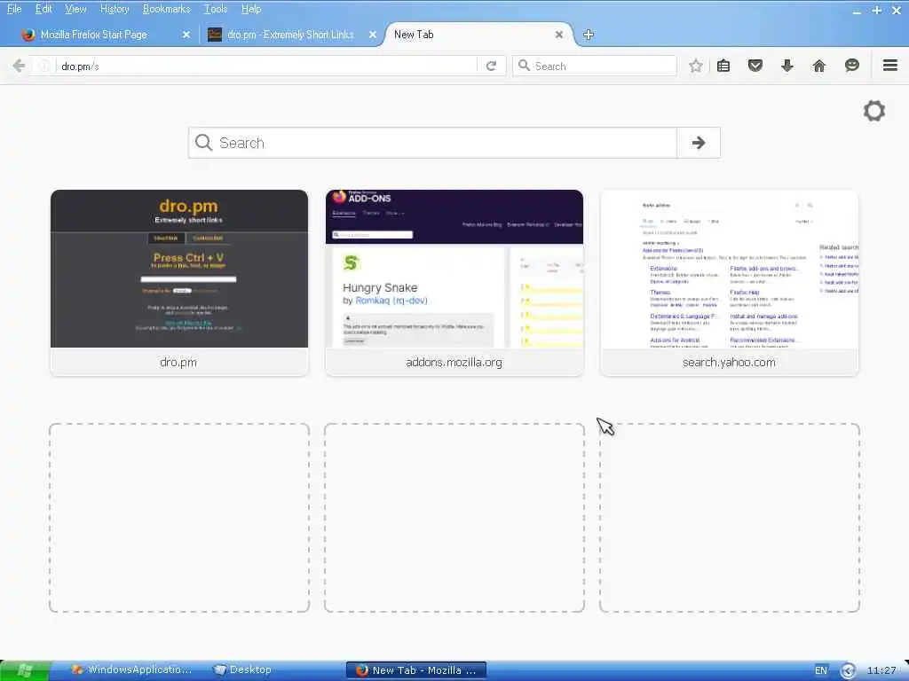Open the History menu
This screenshot has width=909, height=681.
pos(115,9)
